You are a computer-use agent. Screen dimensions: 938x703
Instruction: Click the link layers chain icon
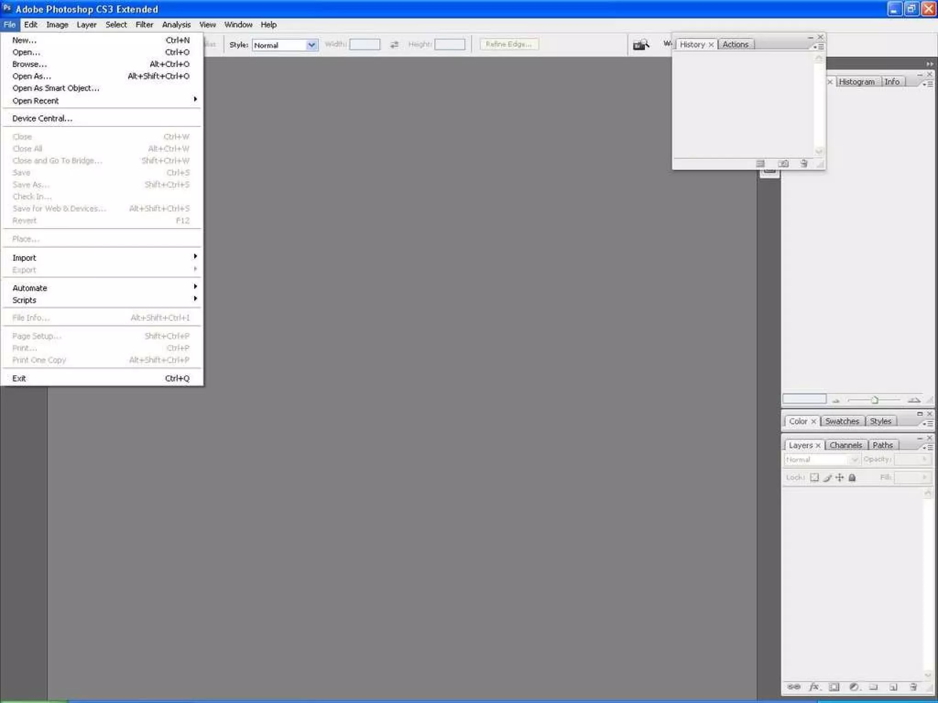(x=794, y=687)
